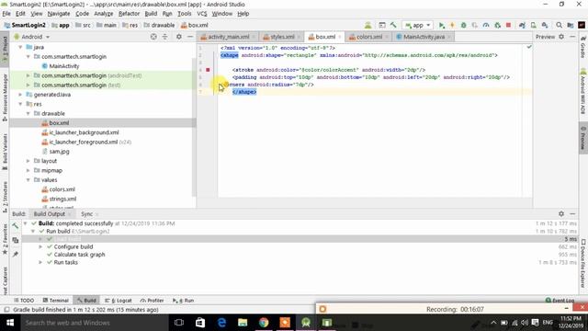The image size is (588, 331).
Task: Open Build panel settings gear
Action: [x=561, y=213]
